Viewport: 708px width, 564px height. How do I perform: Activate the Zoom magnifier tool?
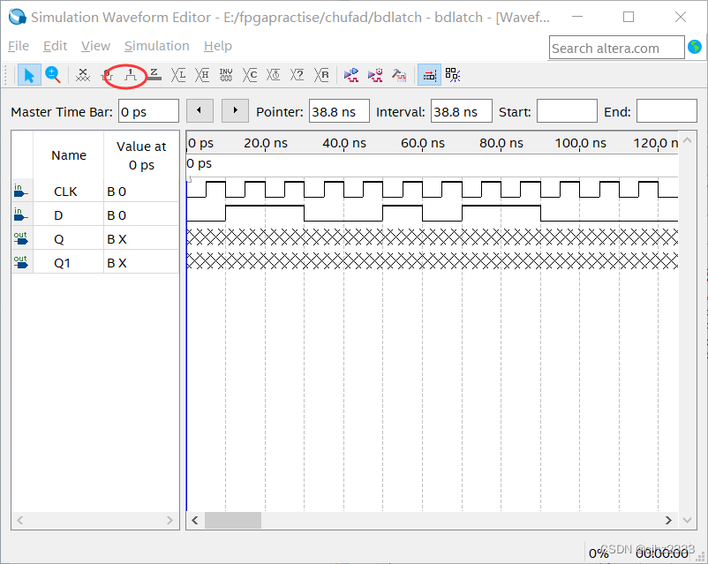click(x=53, y=75)
